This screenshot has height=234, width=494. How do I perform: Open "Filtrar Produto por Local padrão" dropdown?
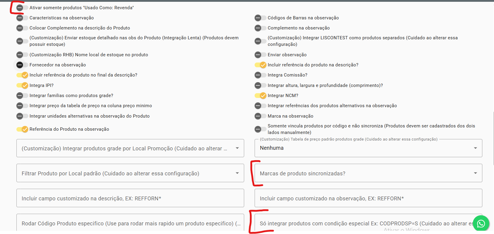click(130, 173)
